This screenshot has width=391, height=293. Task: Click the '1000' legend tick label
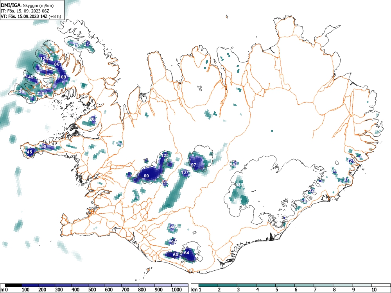click(177, 290)
